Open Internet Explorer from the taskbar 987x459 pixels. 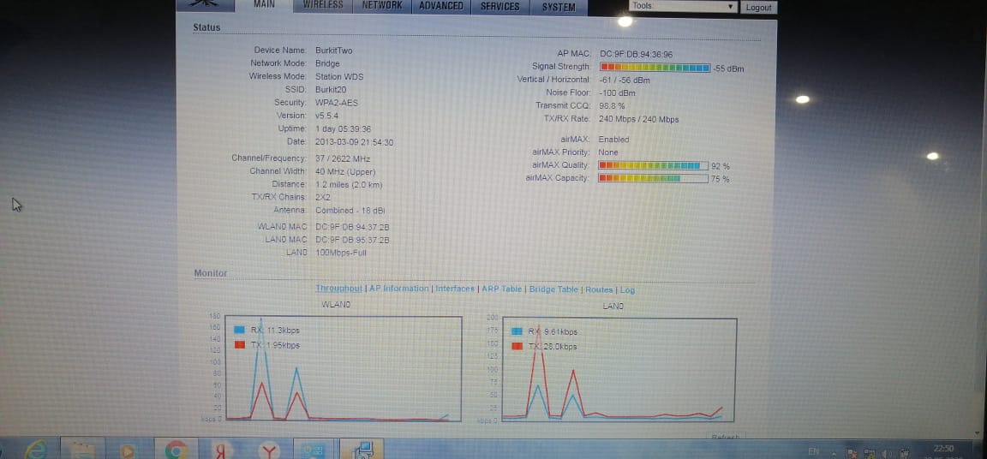[x=35, y=449]
